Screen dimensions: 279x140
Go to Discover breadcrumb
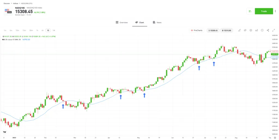coord(7,3)
